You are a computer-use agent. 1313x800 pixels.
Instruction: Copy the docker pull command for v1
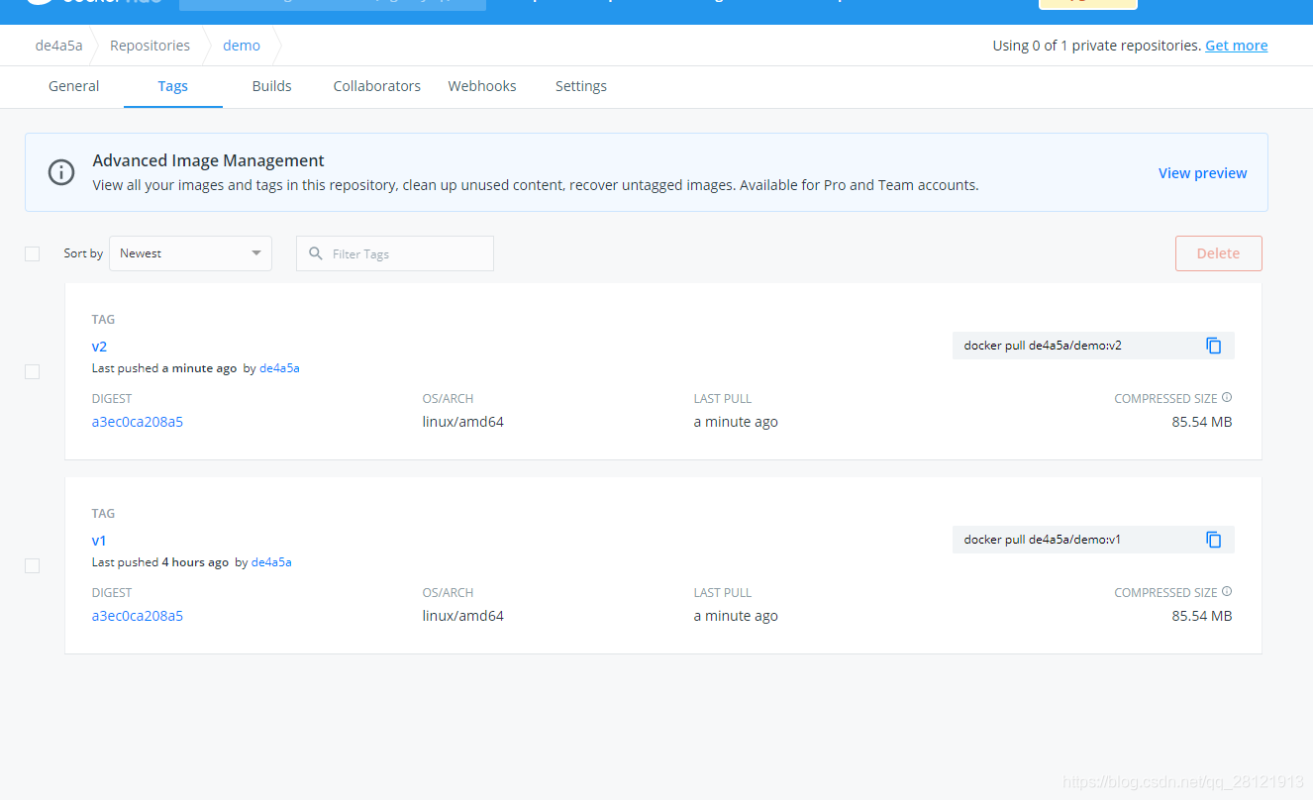coord(1214,540)
